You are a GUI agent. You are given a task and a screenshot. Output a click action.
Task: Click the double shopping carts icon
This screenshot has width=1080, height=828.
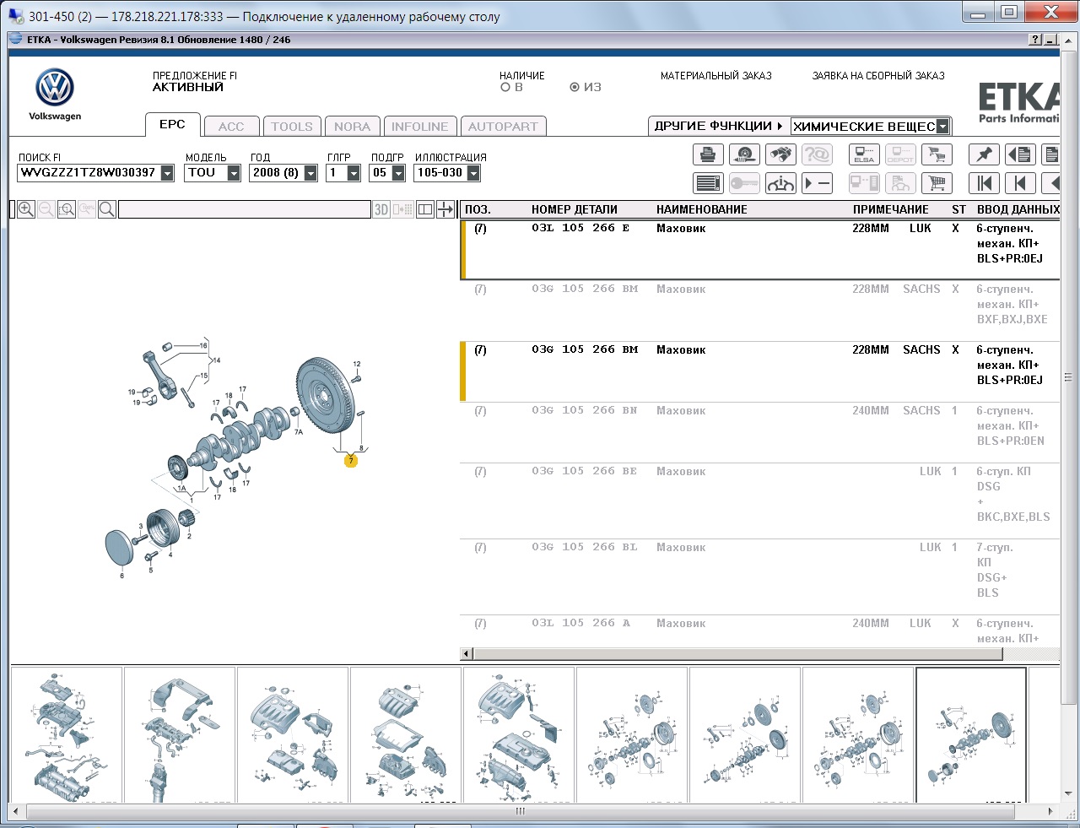click(937, 154)
